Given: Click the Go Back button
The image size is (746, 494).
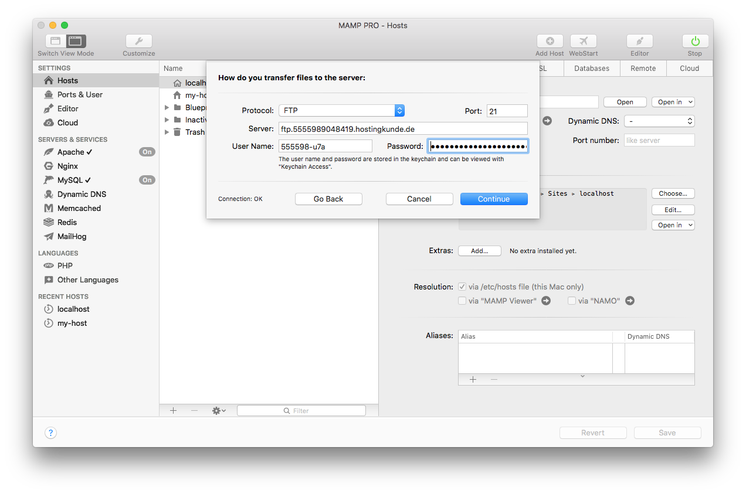Looking at the screenshot, I should click(328, 199).
